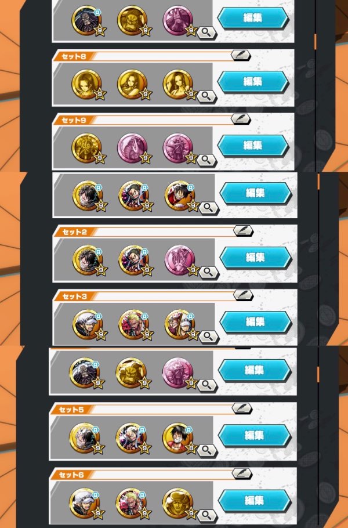Select the gold sun-symbol medal in セット9
Viewport: 348px width, 528px height.
pyautogui.click(x=86, y=148)
